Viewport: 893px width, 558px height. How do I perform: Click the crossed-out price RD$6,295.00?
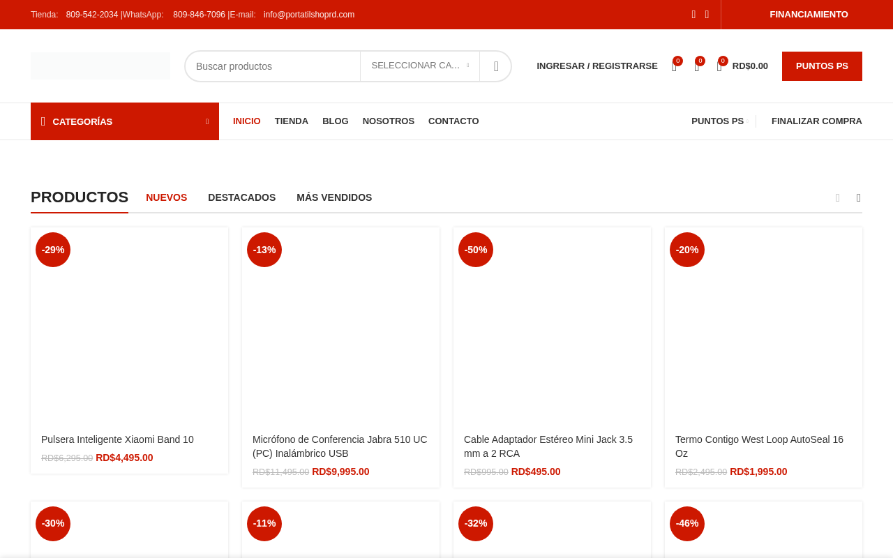tap(67, 458)
